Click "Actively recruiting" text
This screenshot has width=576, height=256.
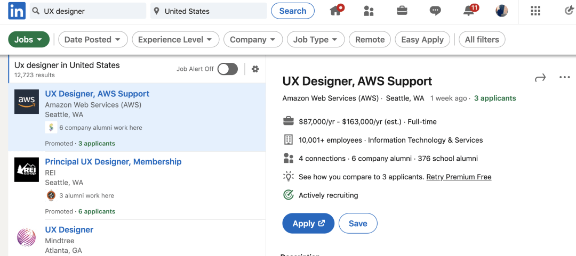[x=329, y=195]
